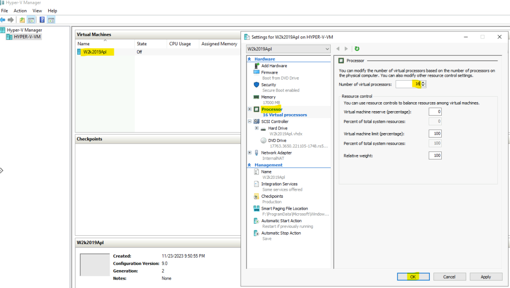Sort by the State column header
This screenshot has width=510, height=288.
[150, 44]
